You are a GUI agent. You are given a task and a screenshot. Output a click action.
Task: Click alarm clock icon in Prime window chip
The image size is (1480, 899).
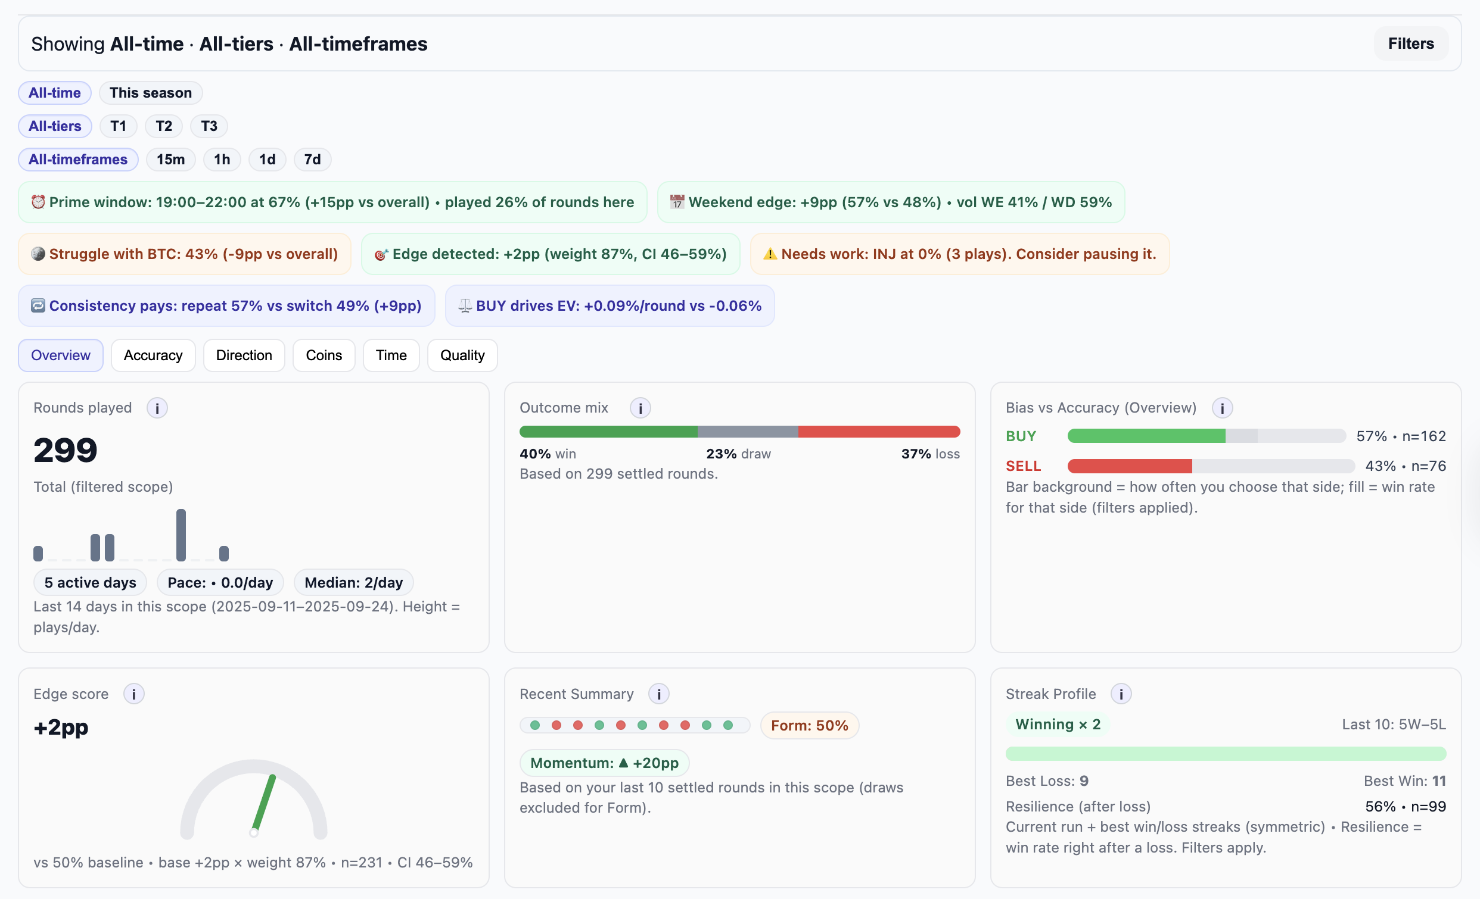coord(38,202)
